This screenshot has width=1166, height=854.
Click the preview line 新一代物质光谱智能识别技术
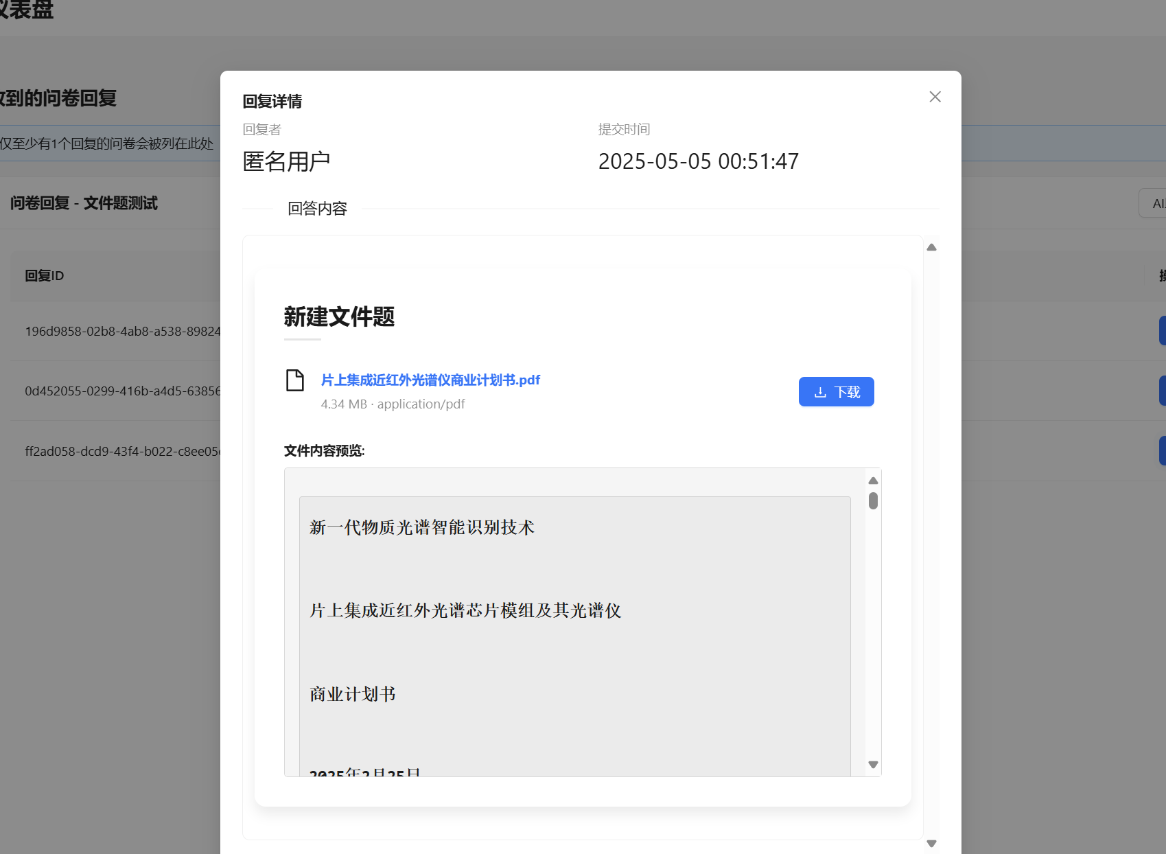(422, 527)
